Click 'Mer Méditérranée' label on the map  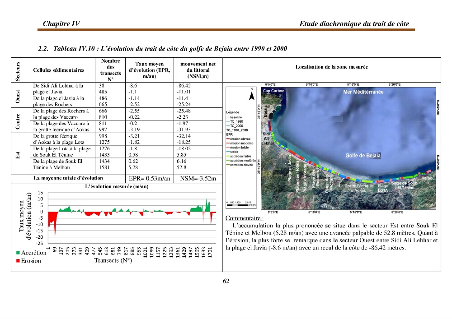point(363,92)
